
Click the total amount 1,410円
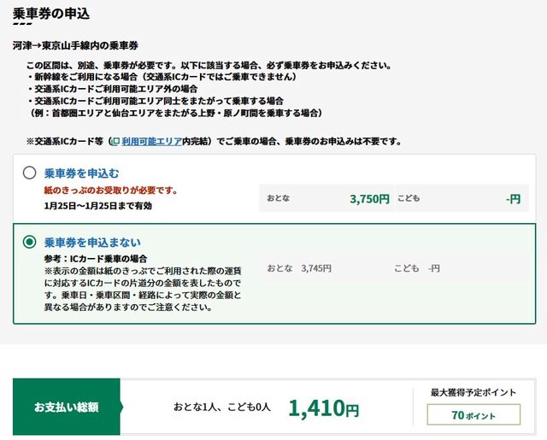coord(323,408)
